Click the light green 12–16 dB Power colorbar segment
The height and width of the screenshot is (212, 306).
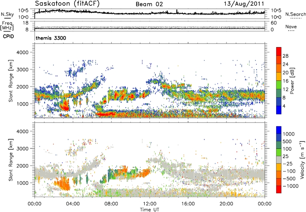coord(279,85)
